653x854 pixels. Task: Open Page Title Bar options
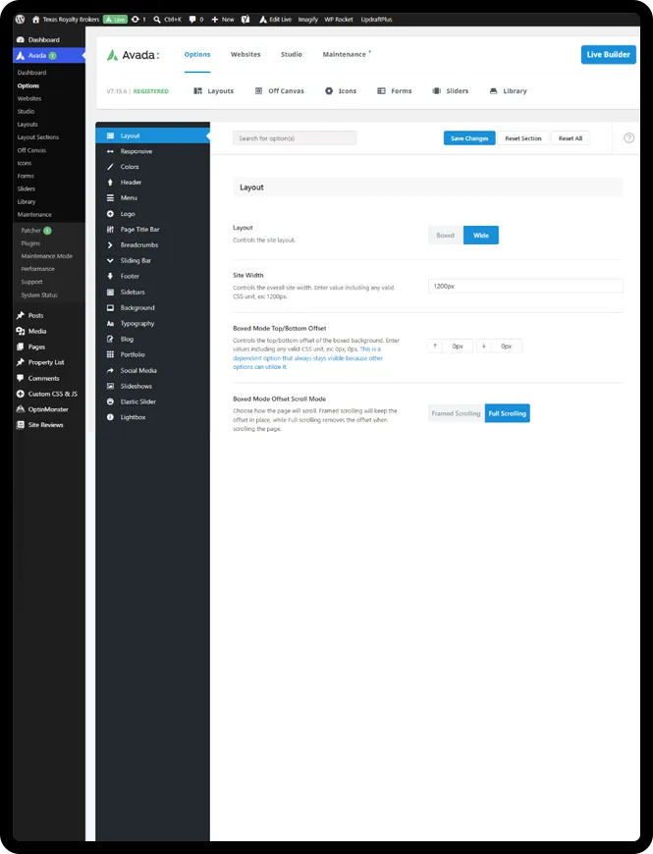[x=152, y=230]
